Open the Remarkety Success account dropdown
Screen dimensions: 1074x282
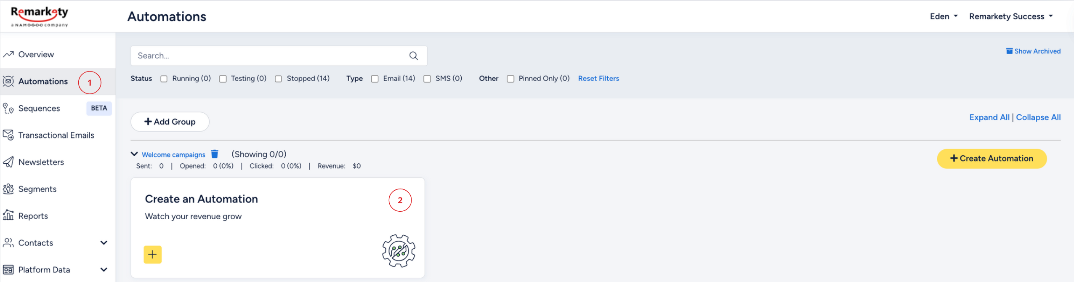click(1010, 16)
